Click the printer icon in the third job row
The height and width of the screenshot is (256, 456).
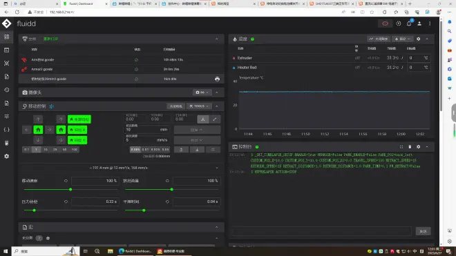(x=217, y=79)
